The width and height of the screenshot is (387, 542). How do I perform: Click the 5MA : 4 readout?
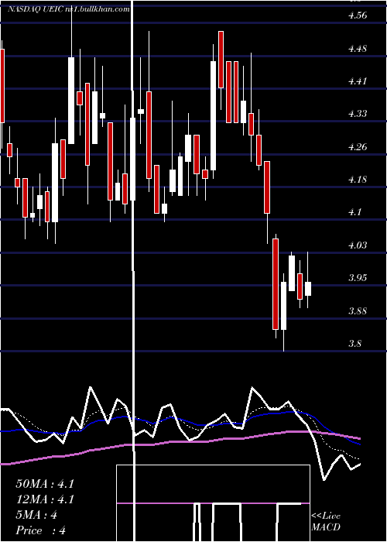coord(36,515)
